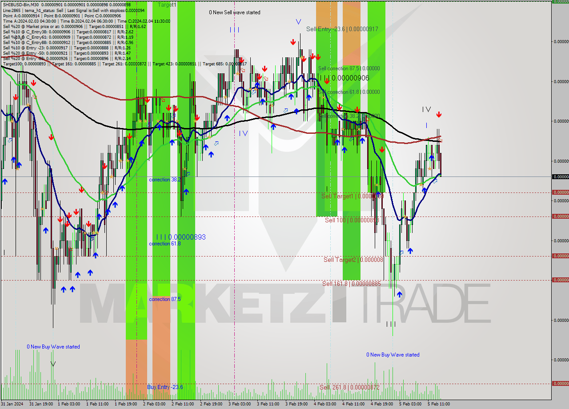This screenshot has width=569, height=409.
Task: Select the blue "correction 61.8" label
Action: tap(165, 244)
